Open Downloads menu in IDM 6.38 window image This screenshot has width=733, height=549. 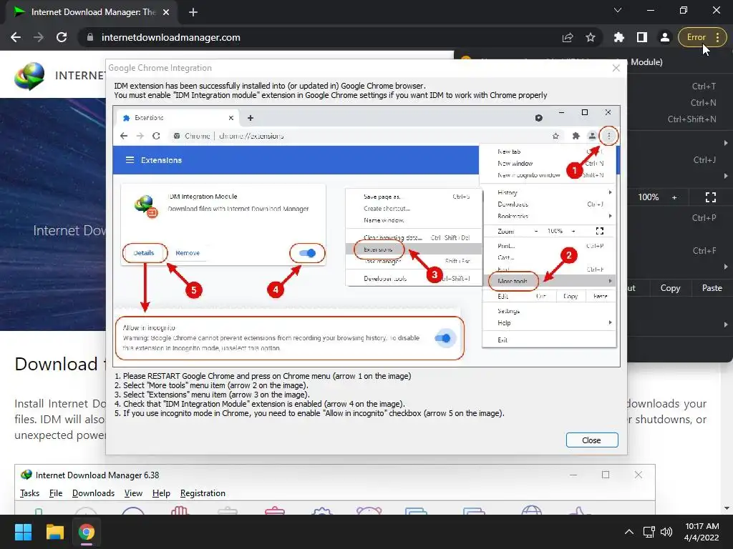click(x=93, y=493)
